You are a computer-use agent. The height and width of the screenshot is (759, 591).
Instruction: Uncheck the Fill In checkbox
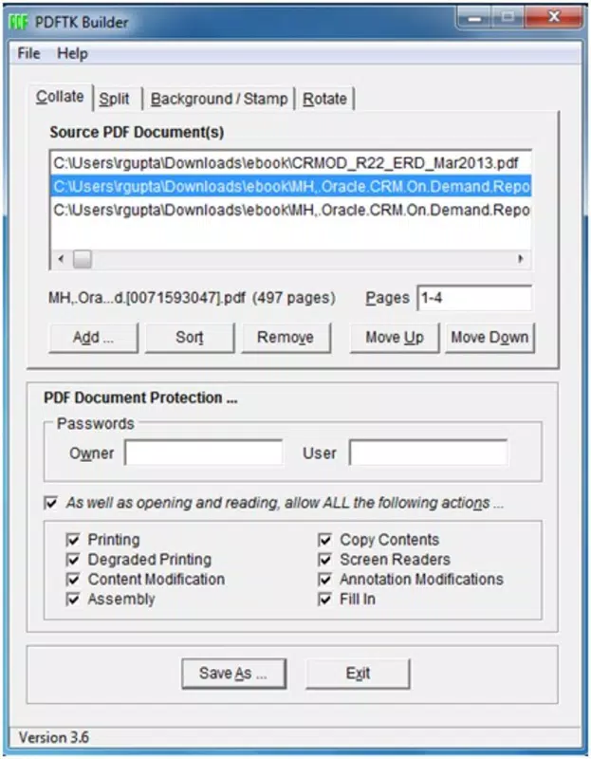coord(324,600)
